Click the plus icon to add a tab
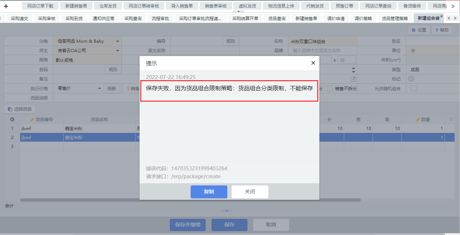Viewport: 460px width, 235px height. pos(6,6)
